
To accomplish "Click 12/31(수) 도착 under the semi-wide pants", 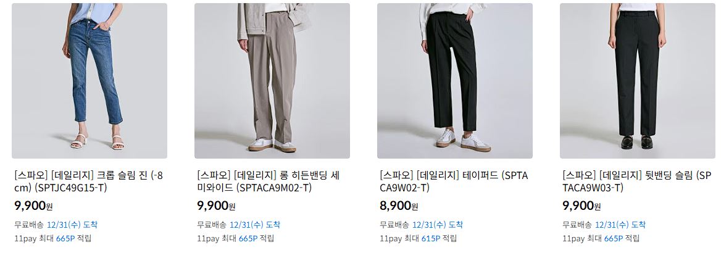I will click(255, 225).
